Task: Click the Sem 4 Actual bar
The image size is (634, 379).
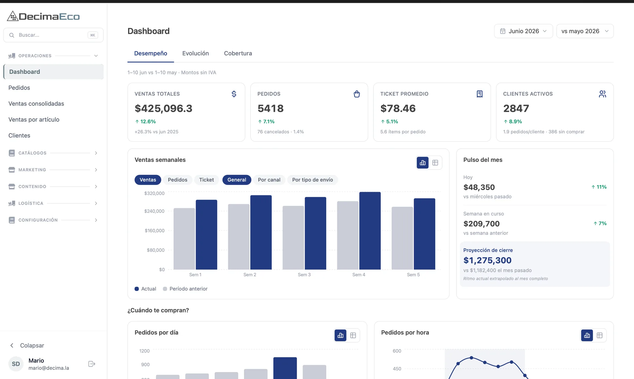Action: click(370, 231)
